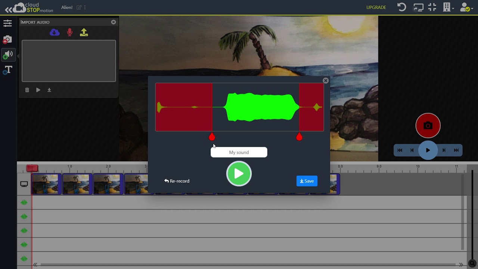Select the second frame thumbnail in timeline
This screenshot has height=269, width=478.
[x=77, y=184]
